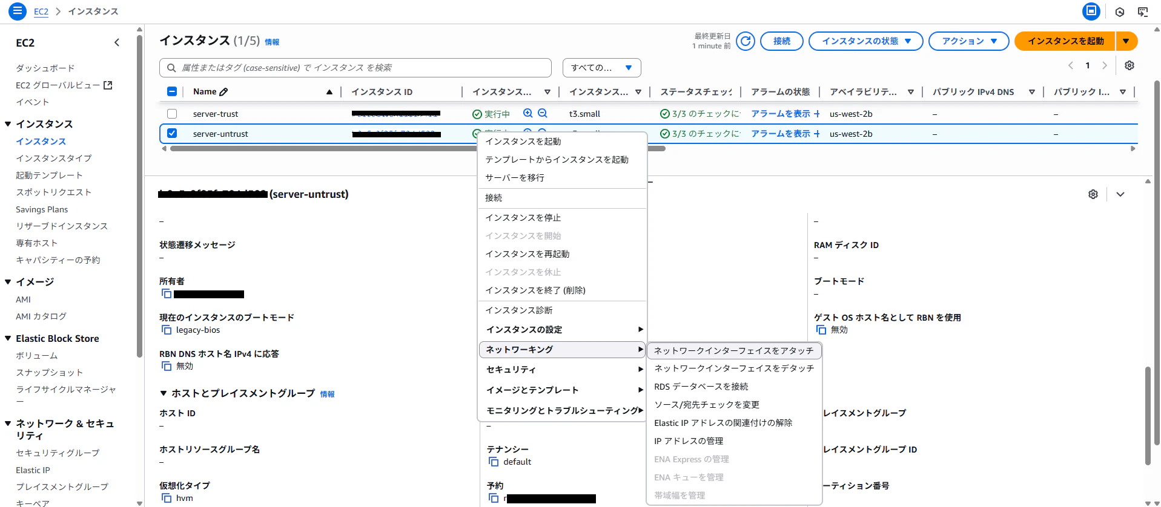
Task: Open the インスタンスの状態 dropdown
Action: tap(865, 41)
